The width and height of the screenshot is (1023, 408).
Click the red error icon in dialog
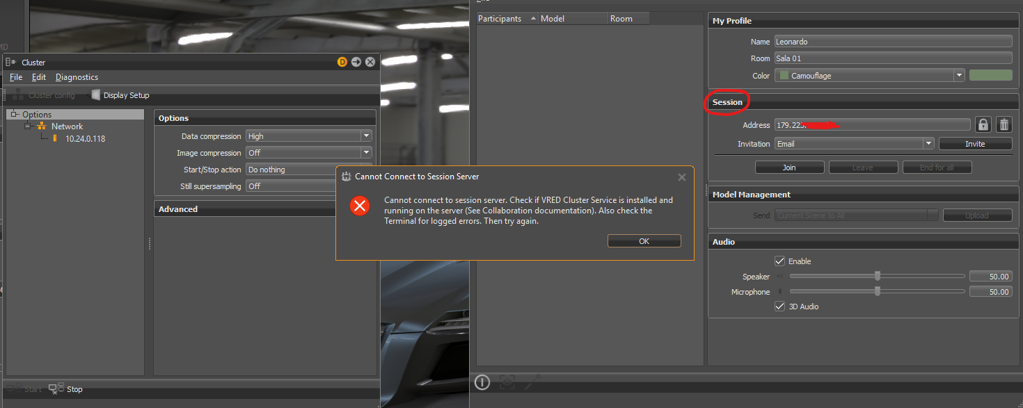[360, 206]
